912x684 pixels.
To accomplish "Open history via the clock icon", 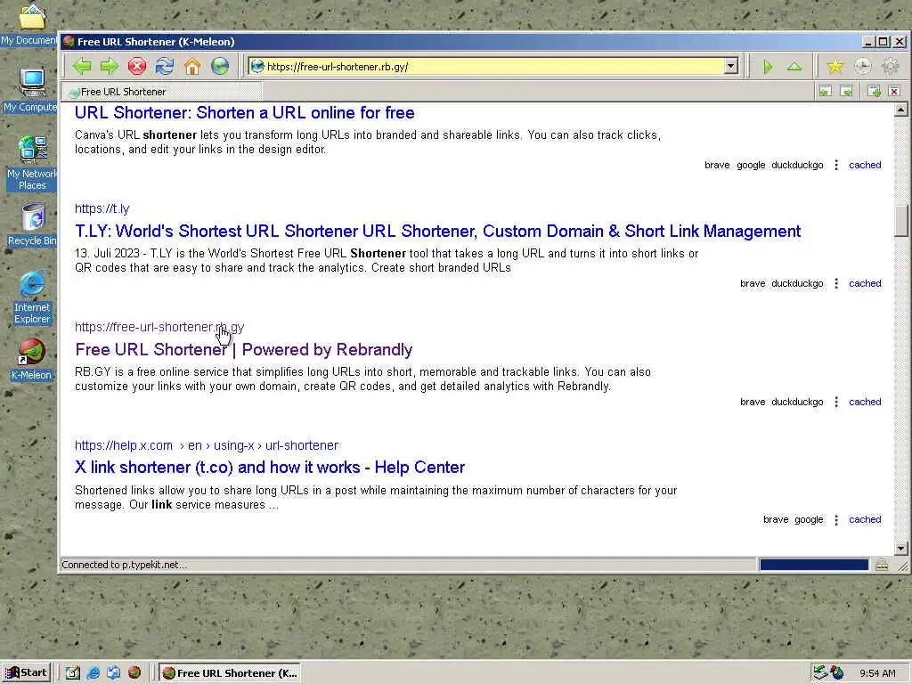I will click(862, 66).
